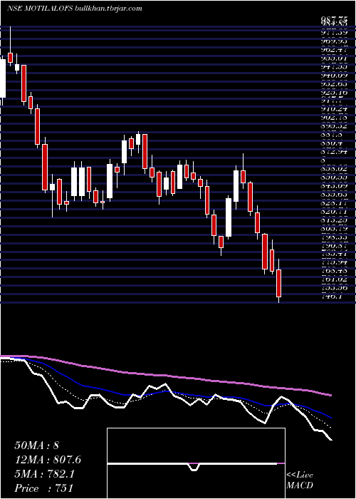356x499 pixels.
Task: Click the 872.94 price axis label
Action: [x=333, y=152]
